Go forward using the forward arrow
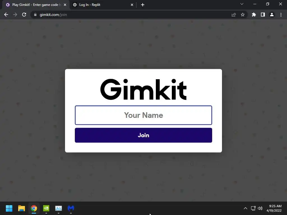287x215 pixels. [15, 15]
